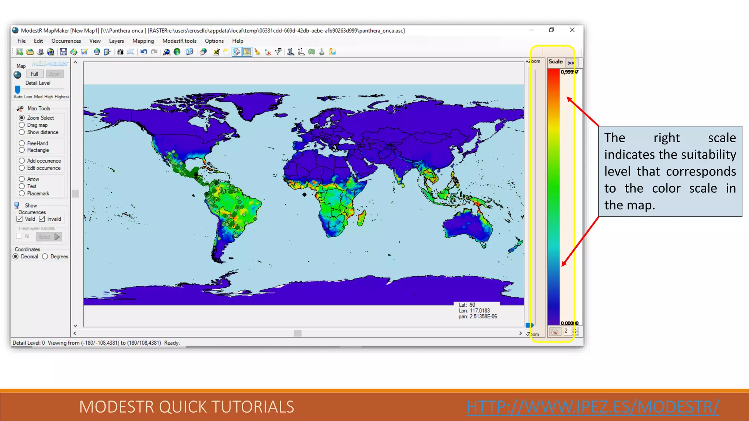Image resolution: width=749 pixels, height=421 pixels.
Task: Uncheck the Invalid occurrences checkbox
Action: 42,219
